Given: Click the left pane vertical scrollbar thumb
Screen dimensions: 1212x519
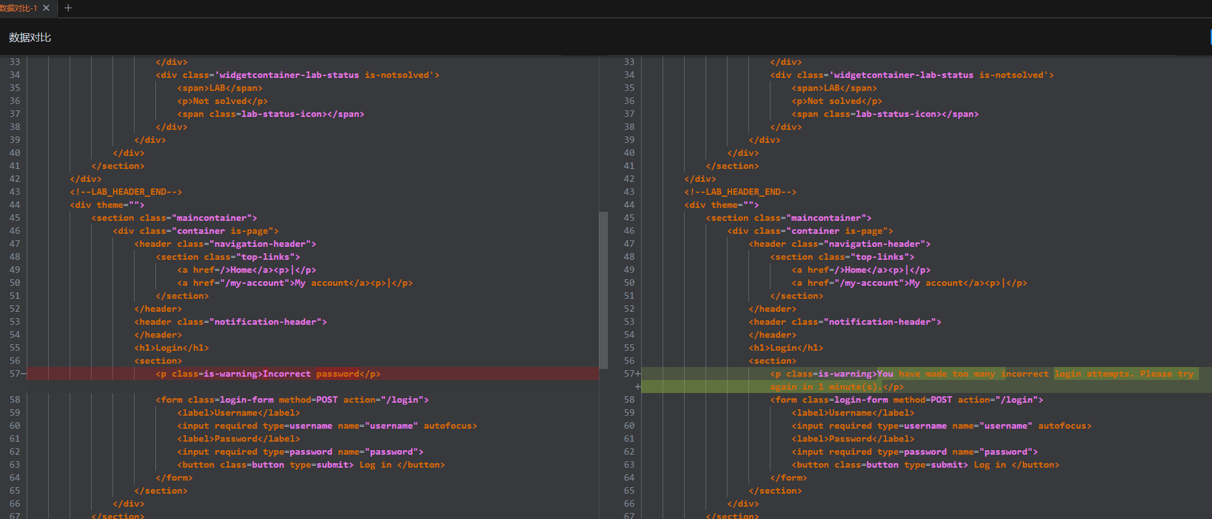Looking at the screenshot, I should tap(603, 290).
